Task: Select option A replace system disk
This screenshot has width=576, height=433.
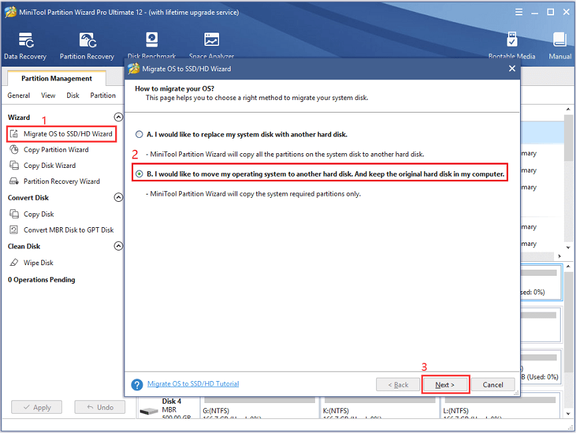Action: coord(139,135)
